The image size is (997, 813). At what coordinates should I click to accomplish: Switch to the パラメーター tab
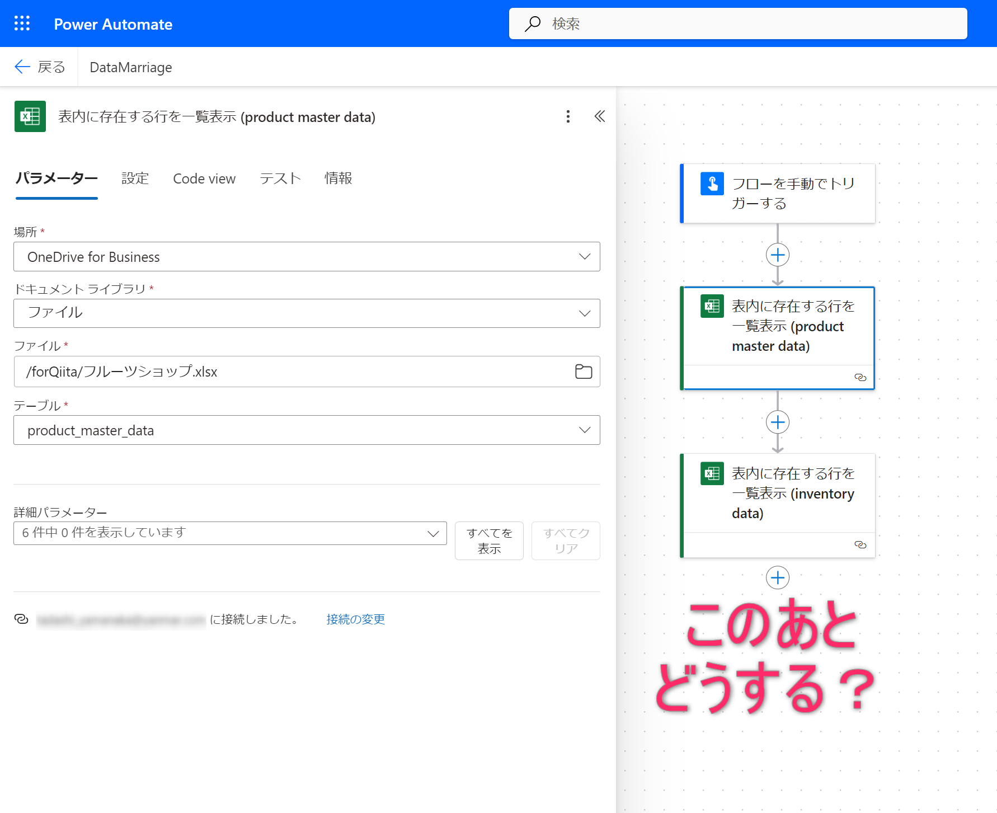(57, 178)
